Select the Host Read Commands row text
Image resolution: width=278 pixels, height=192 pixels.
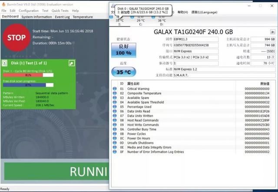143,120
